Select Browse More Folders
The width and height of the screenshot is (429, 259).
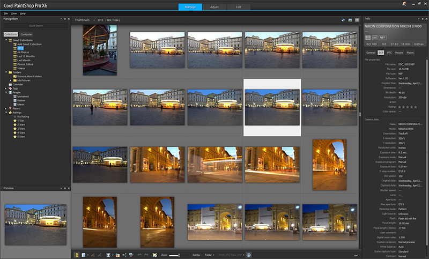pyautogui.click(x=29, y=76)
